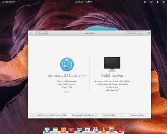Focus the Beállítások keresése search field
Screen dimensions: 167x134
click(135, 33)
